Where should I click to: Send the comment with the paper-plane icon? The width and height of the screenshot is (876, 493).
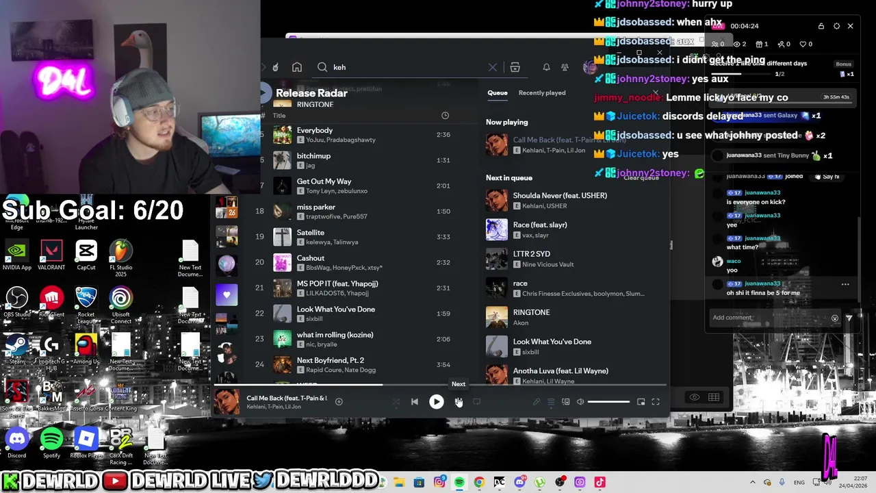(x=849, y=318)
